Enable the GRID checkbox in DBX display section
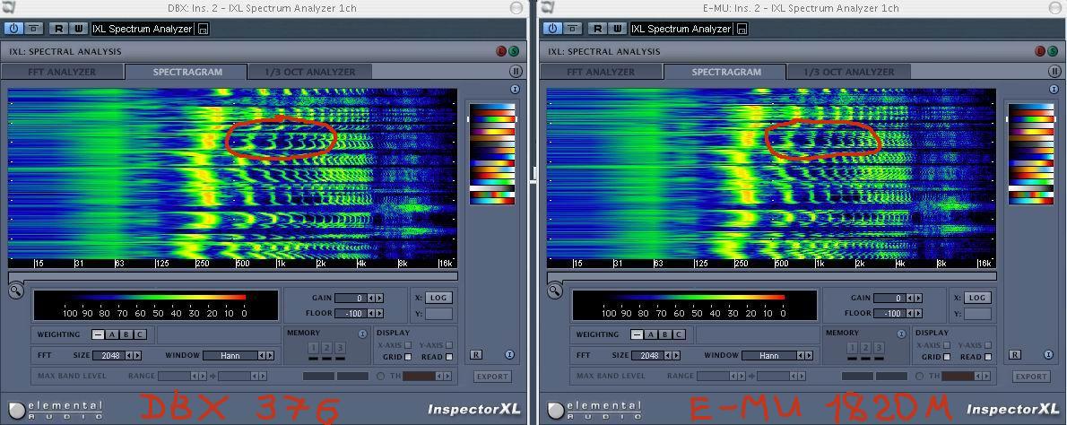 click(409, 357)
